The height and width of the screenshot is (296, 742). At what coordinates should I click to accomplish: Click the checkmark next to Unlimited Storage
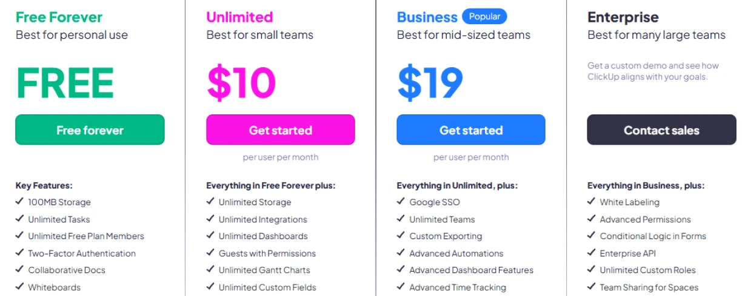pos(210,202)
